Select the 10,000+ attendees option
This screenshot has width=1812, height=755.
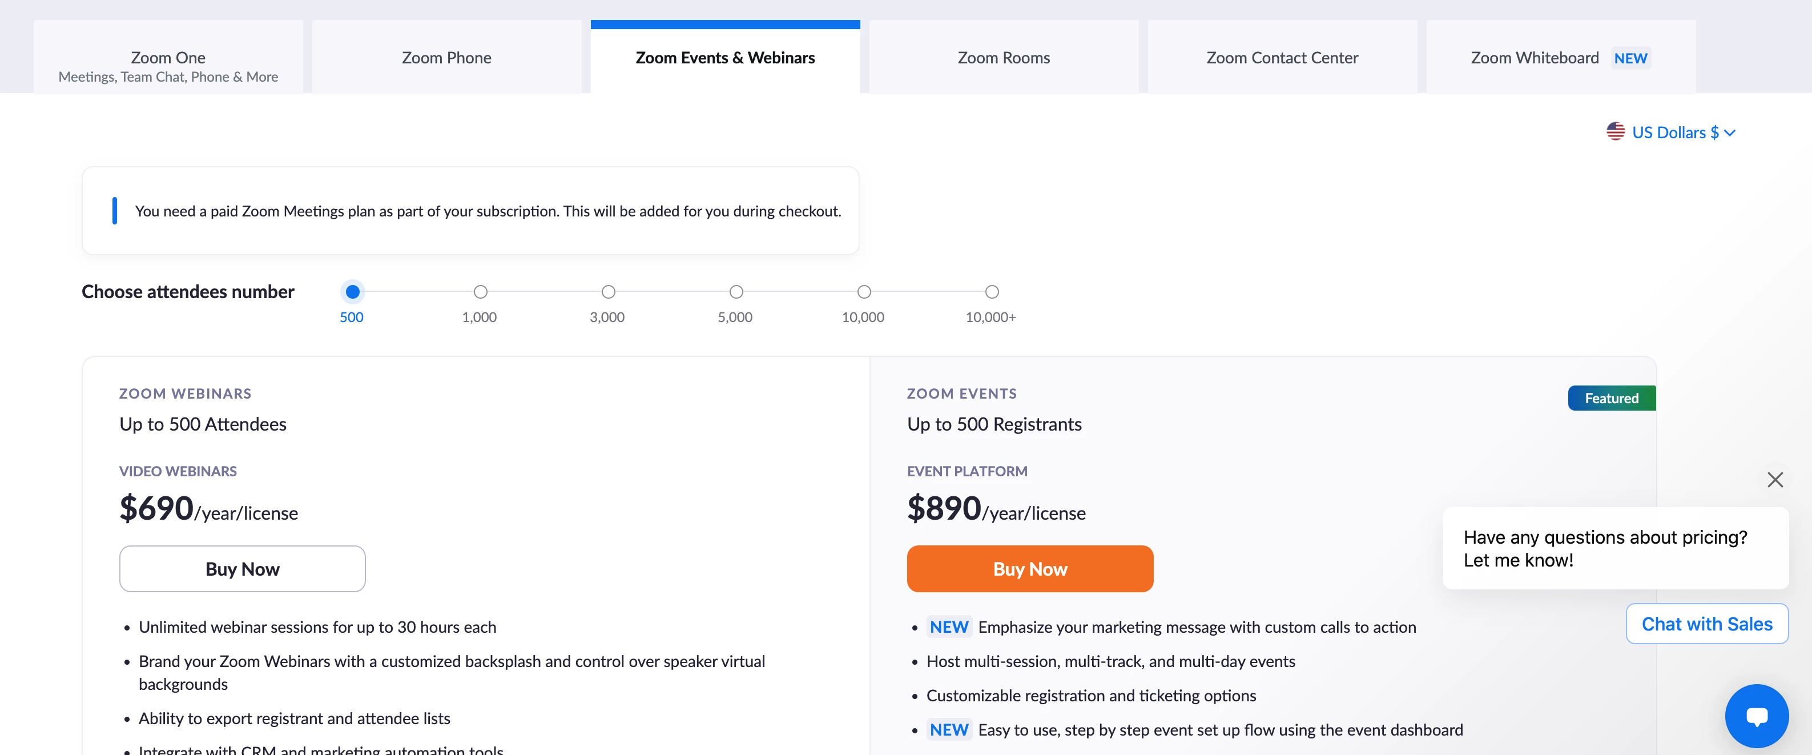(x=992, y=291)
